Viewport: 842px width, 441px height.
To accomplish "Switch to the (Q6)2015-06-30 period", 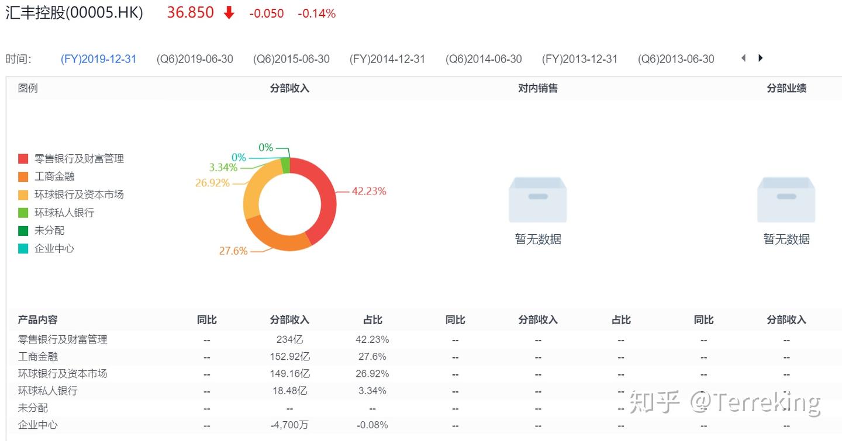I will 291,58.
